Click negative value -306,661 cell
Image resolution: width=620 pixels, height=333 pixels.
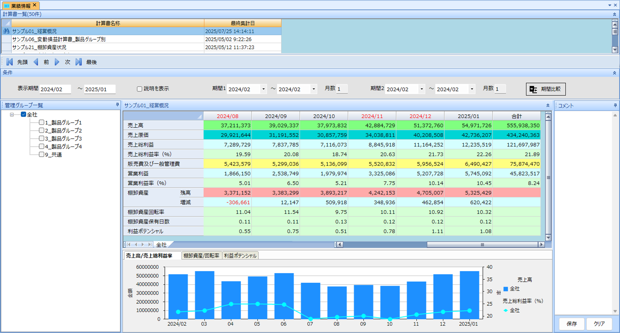click(228, 202)
